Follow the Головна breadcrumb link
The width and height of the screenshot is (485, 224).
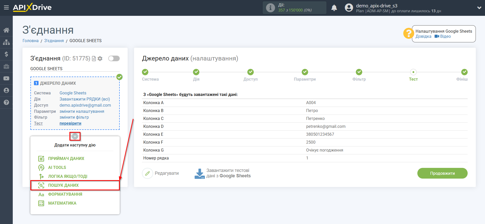click(31, 41)
